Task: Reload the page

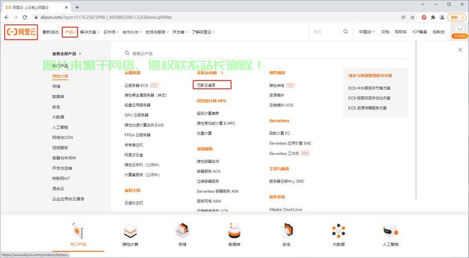Action: [25, 18]
